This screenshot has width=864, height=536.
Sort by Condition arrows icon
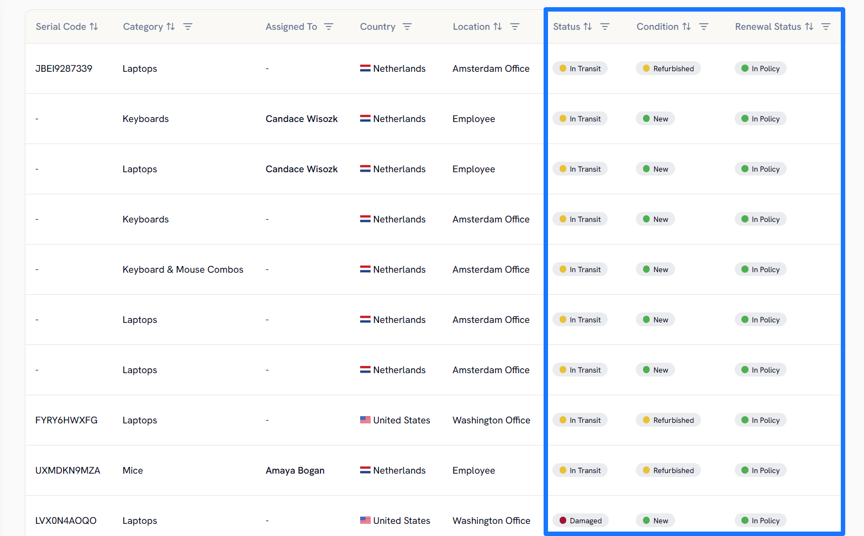tap(687, 26)
